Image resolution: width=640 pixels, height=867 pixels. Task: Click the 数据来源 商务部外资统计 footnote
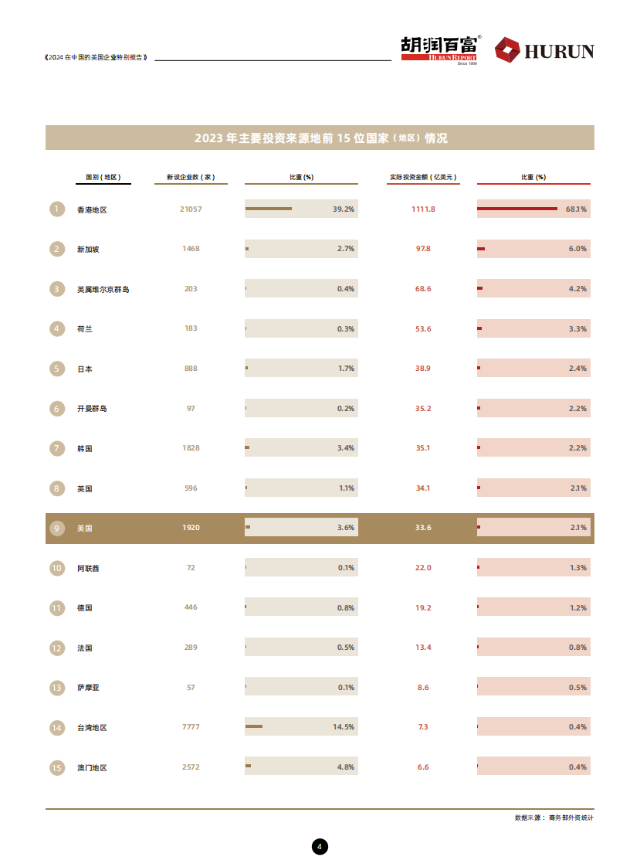[x=554, y=818]
